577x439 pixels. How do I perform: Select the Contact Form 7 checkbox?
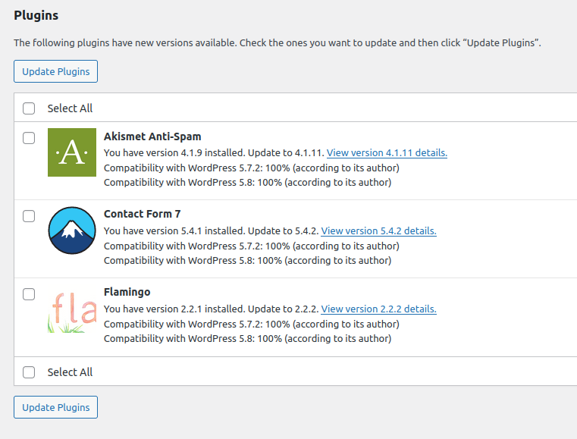(x=29, y=216)
